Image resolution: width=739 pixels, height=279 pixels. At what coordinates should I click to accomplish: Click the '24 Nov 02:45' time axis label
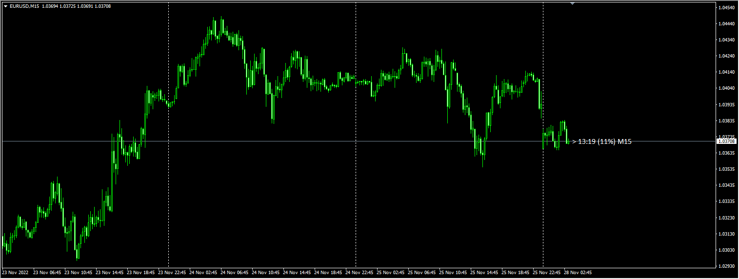[203, 273]
